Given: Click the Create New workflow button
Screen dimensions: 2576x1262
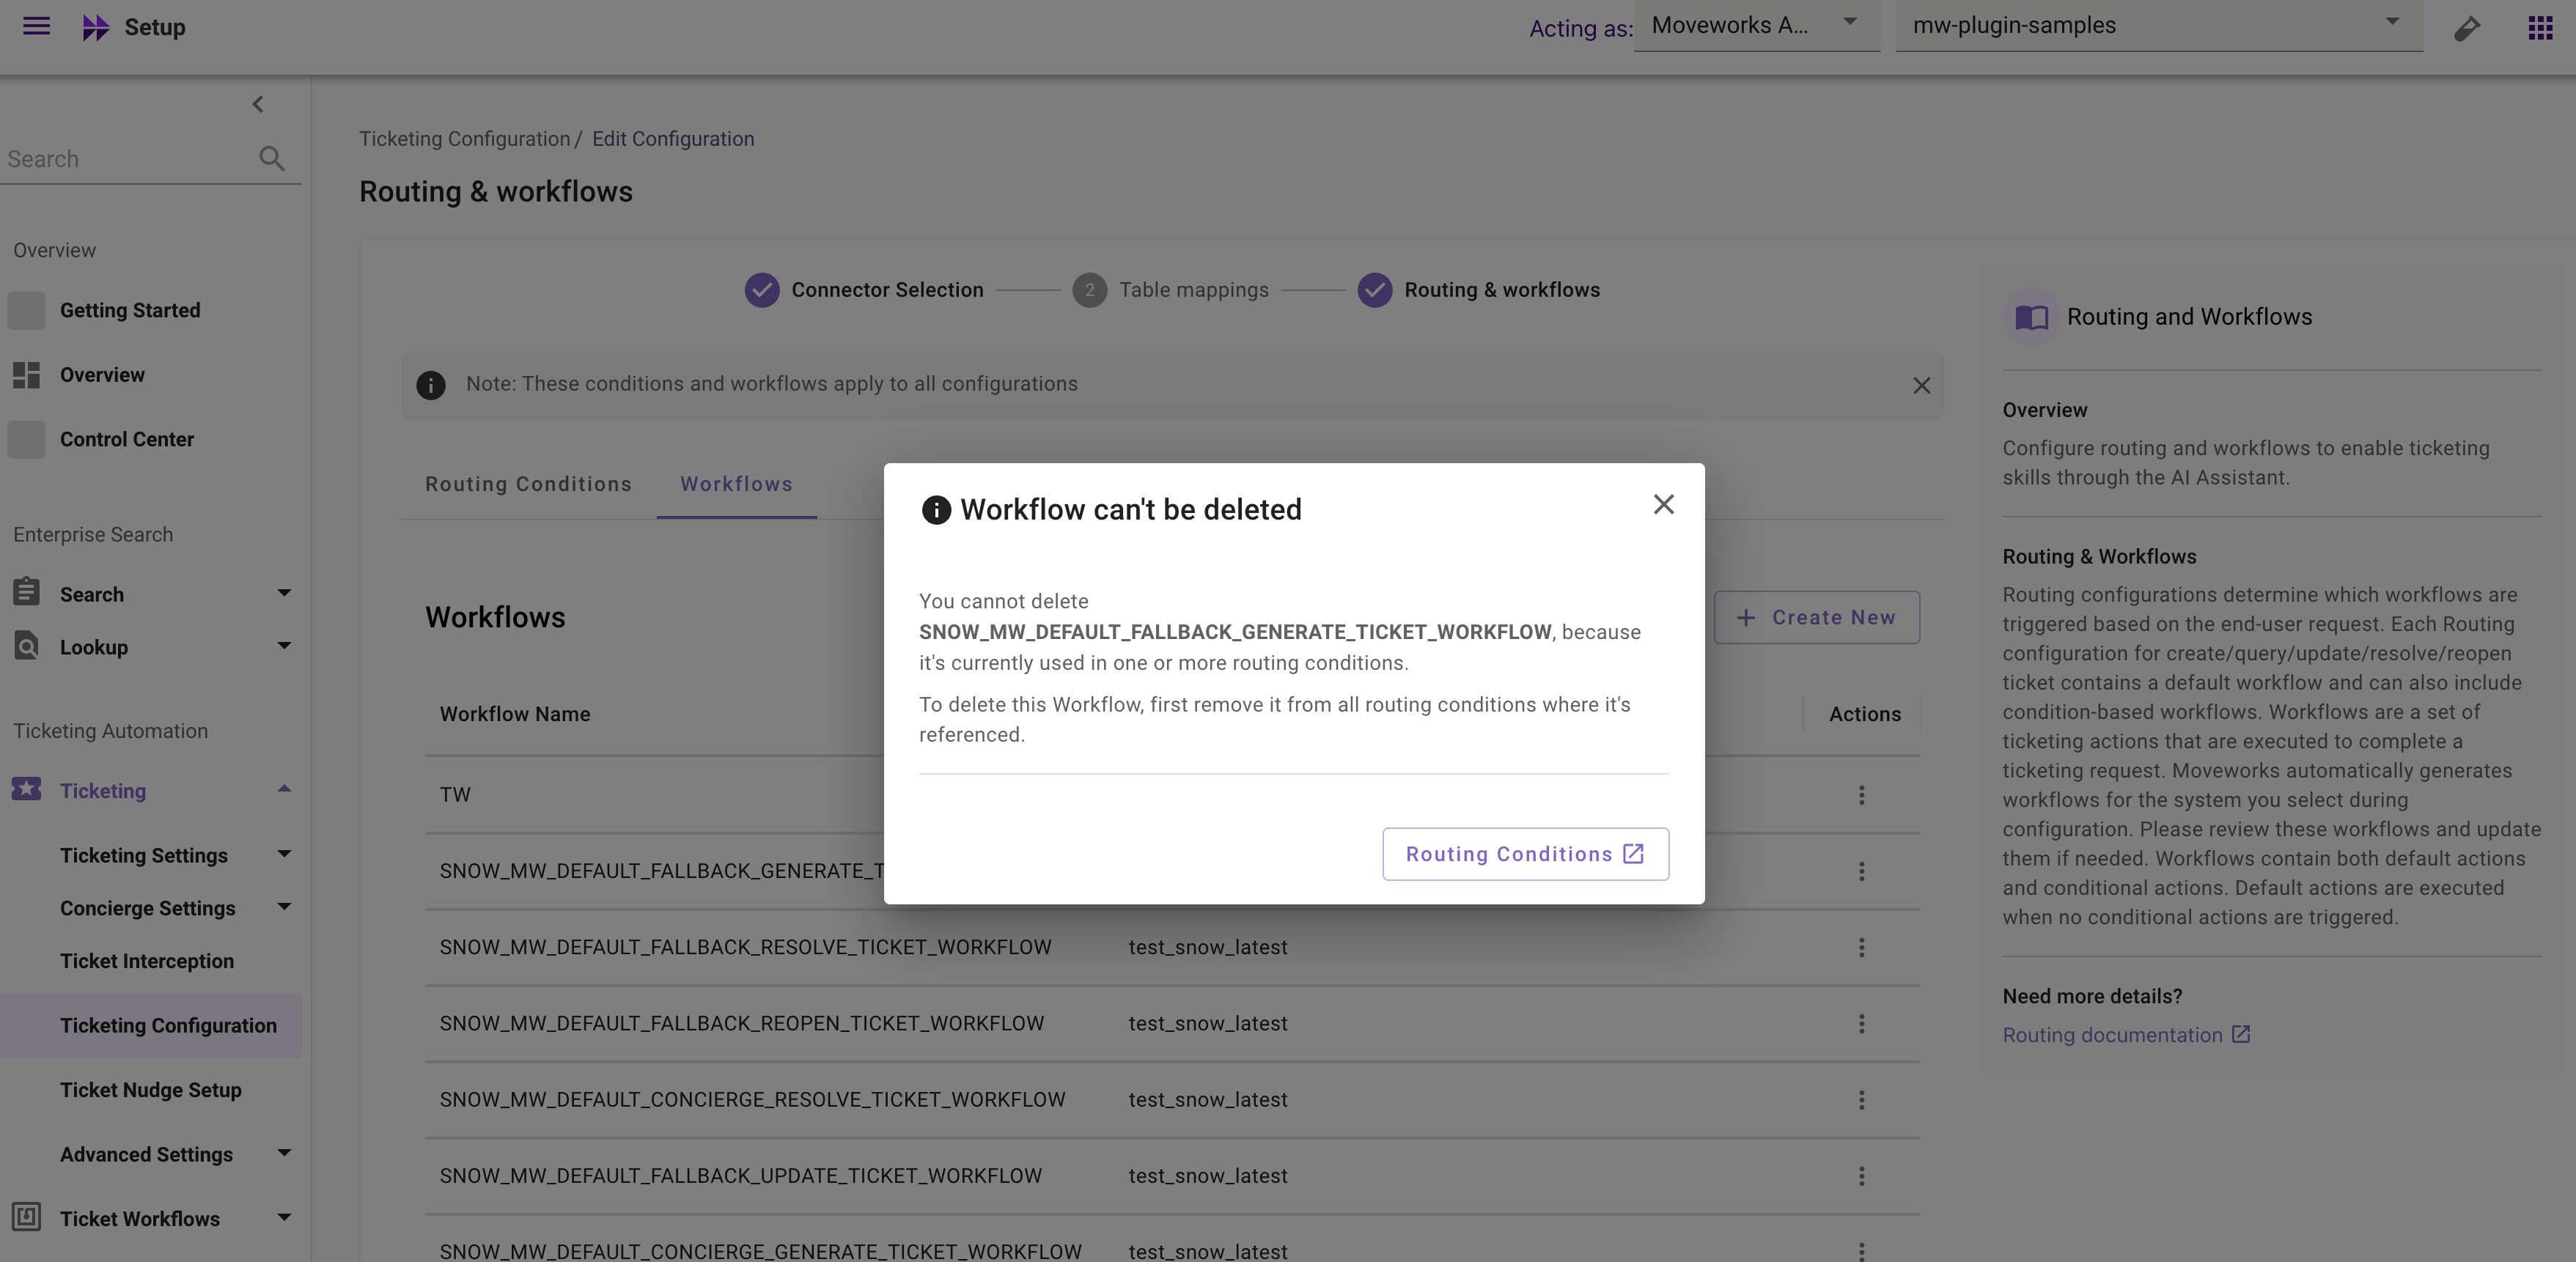Looking at the screenshot, I should (x=1816, y=617).
